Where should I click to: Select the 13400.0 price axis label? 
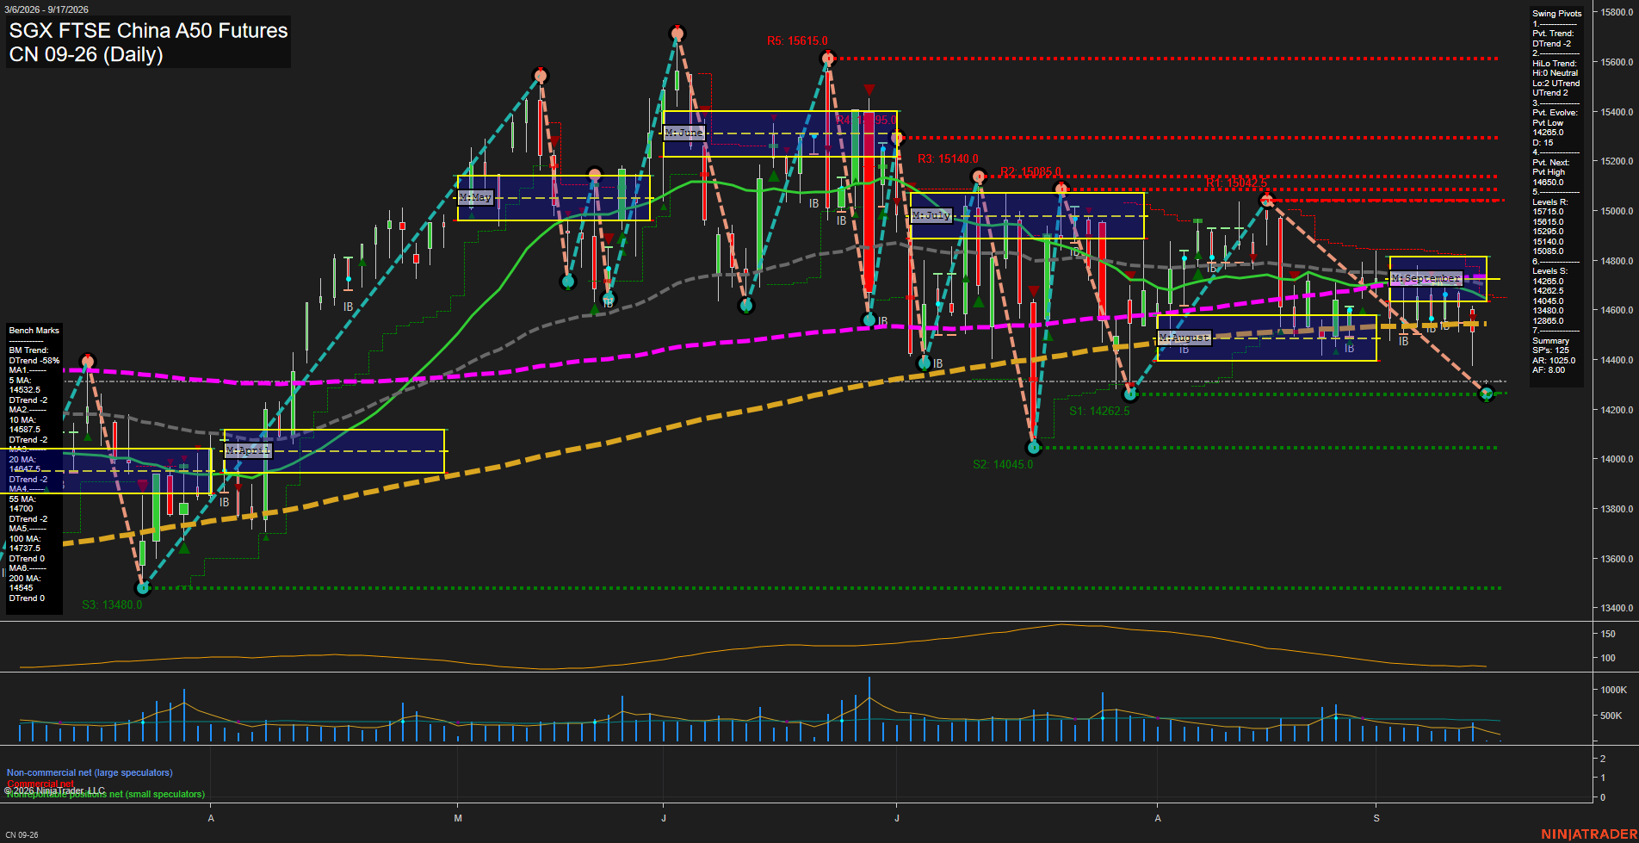[x=1617, y=608]
